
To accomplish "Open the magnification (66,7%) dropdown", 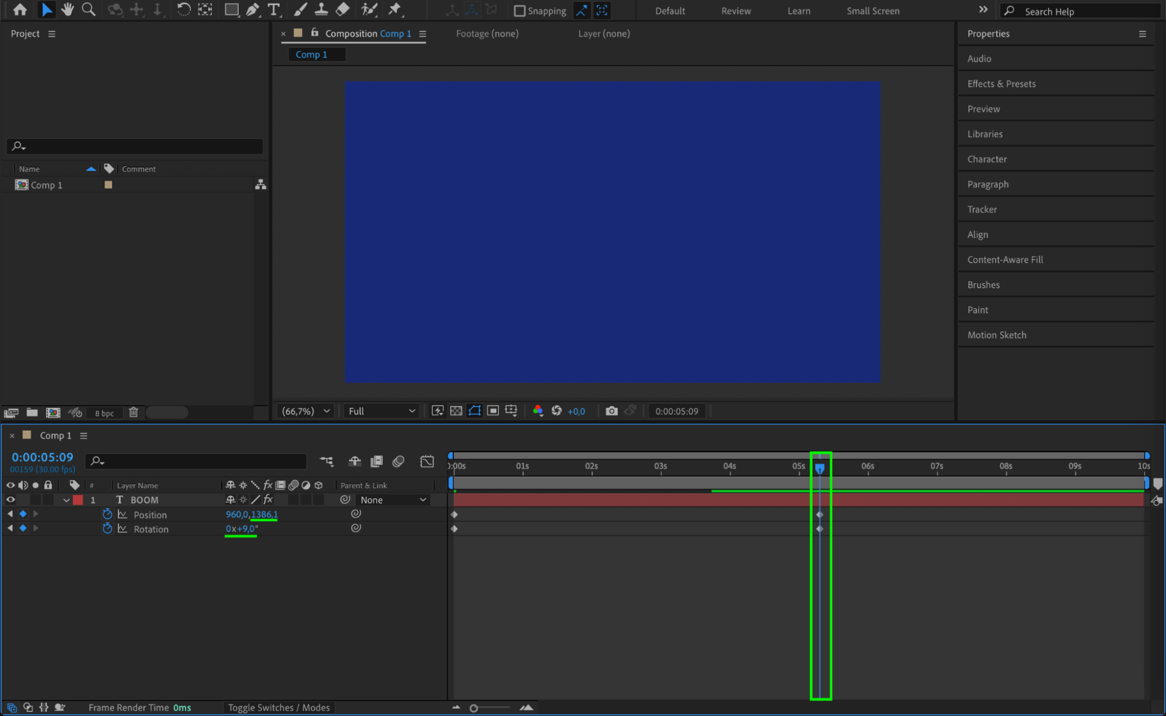I will point(306,411).
